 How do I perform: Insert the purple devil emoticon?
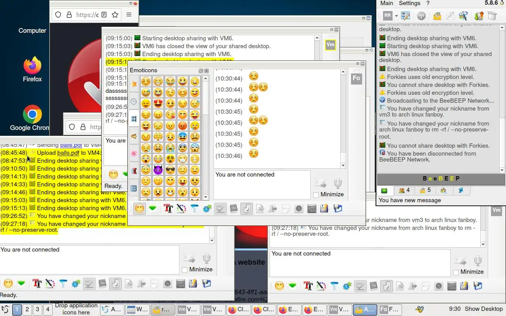pyautogui.click(x=158, y=170)
